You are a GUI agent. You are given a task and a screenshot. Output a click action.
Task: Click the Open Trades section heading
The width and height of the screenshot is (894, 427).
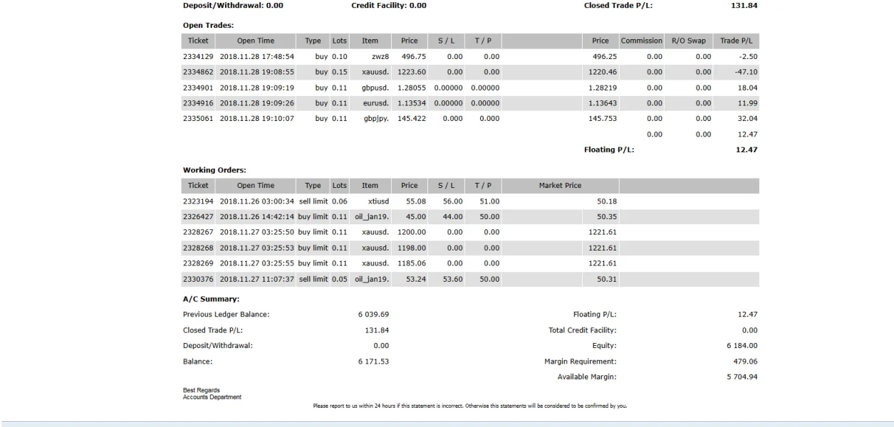click(209, 25)
